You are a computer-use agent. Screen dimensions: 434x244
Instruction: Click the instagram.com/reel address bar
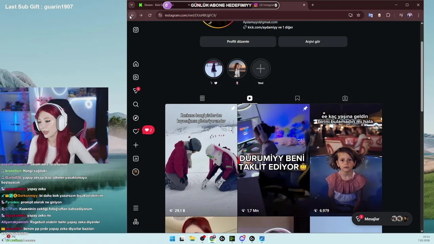coord(254,15)
